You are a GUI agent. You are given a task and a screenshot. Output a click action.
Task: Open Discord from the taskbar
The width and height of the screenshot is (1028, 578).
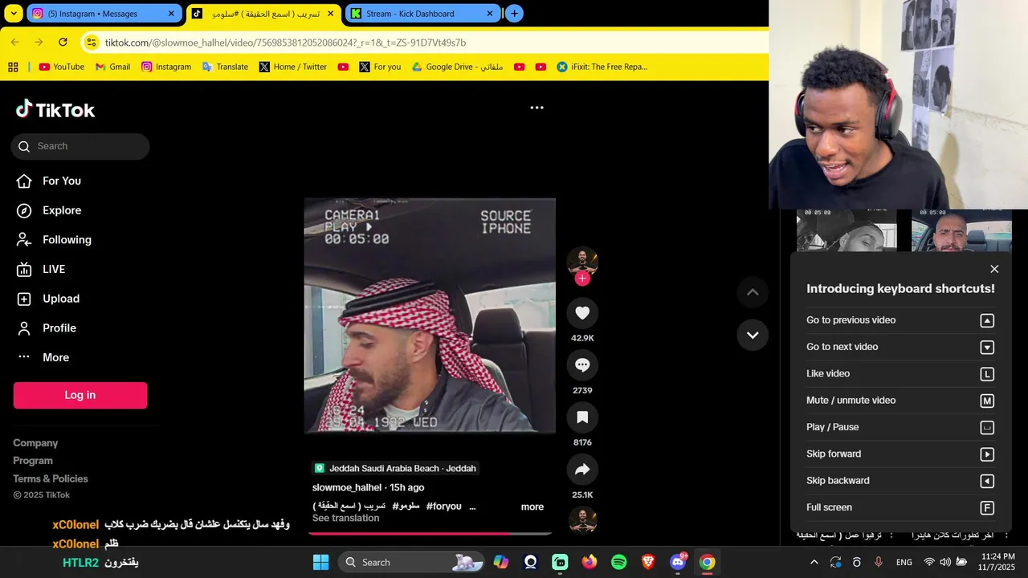click(x=678, y=562)
